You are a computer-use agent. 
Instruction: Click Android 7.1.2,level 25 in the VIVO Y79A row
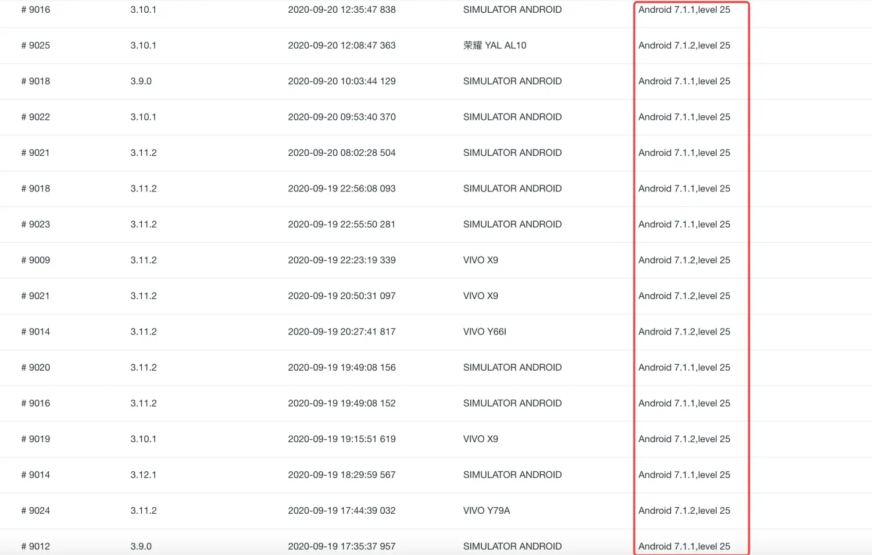point(684,510)
